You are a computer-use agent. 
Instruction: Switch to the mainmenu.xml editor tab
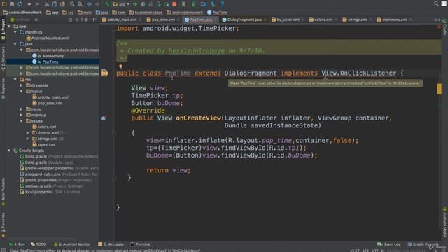(x=394, y=20)
